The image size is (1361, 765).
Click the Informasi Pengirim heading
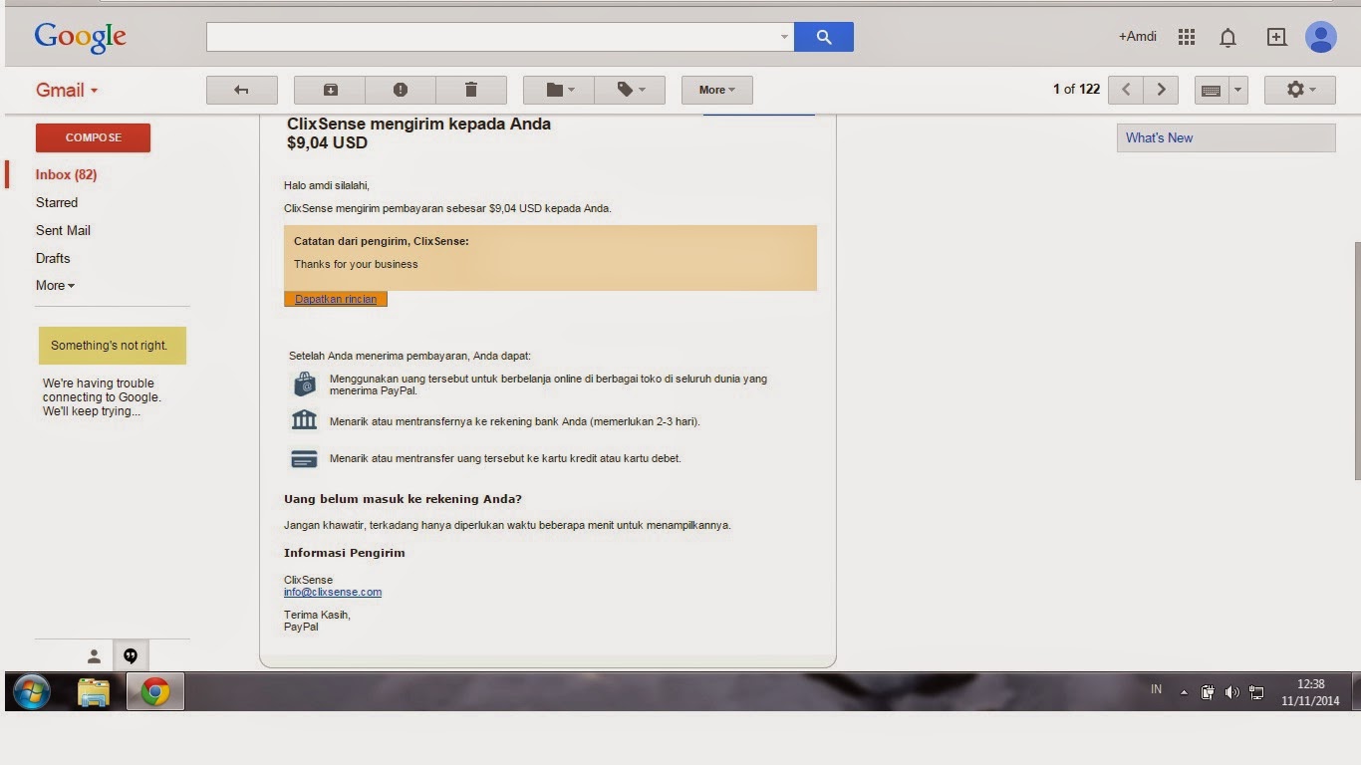coord(345,553)
